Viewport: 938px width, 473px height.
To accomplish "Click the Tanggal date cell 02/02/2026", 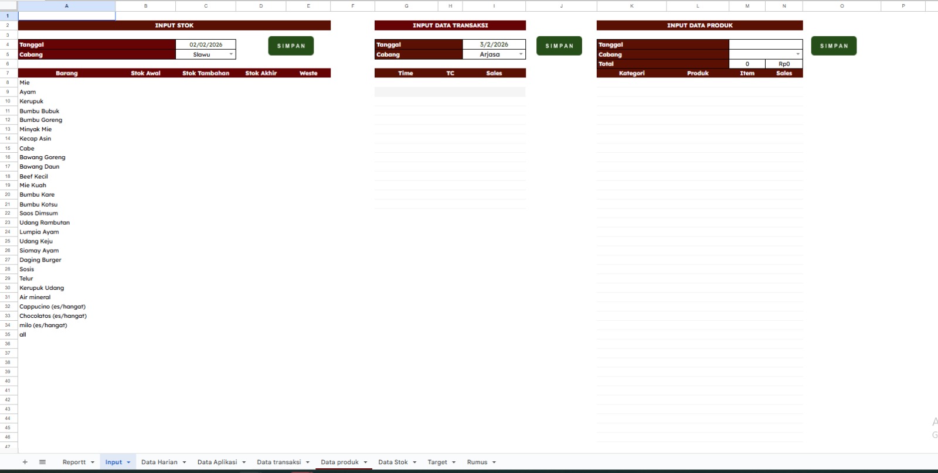I will [x=206, y=44].
